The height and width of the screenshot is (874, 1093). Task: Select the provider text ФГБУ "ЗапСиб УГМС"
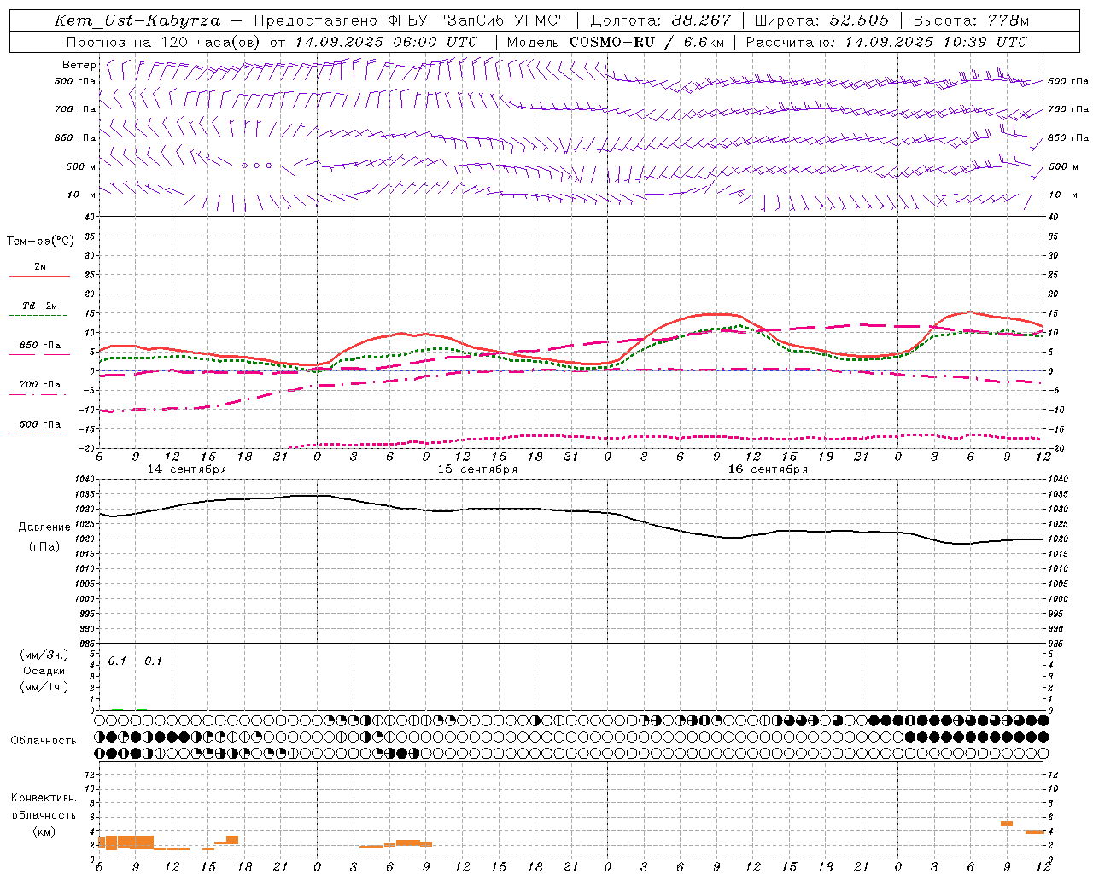coord(477,20)
